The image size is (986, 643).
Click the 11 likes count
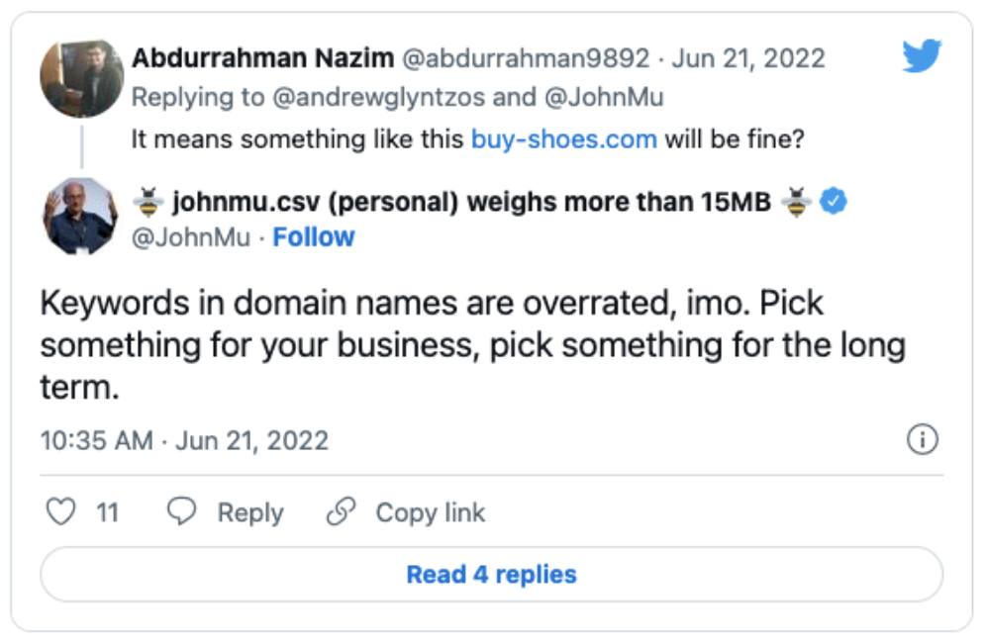pos(107,512)
